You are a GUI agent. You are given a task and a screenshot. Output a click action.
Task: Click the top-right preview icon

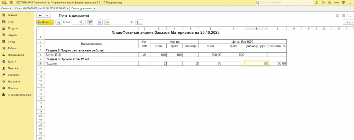[x=349, y=16]
